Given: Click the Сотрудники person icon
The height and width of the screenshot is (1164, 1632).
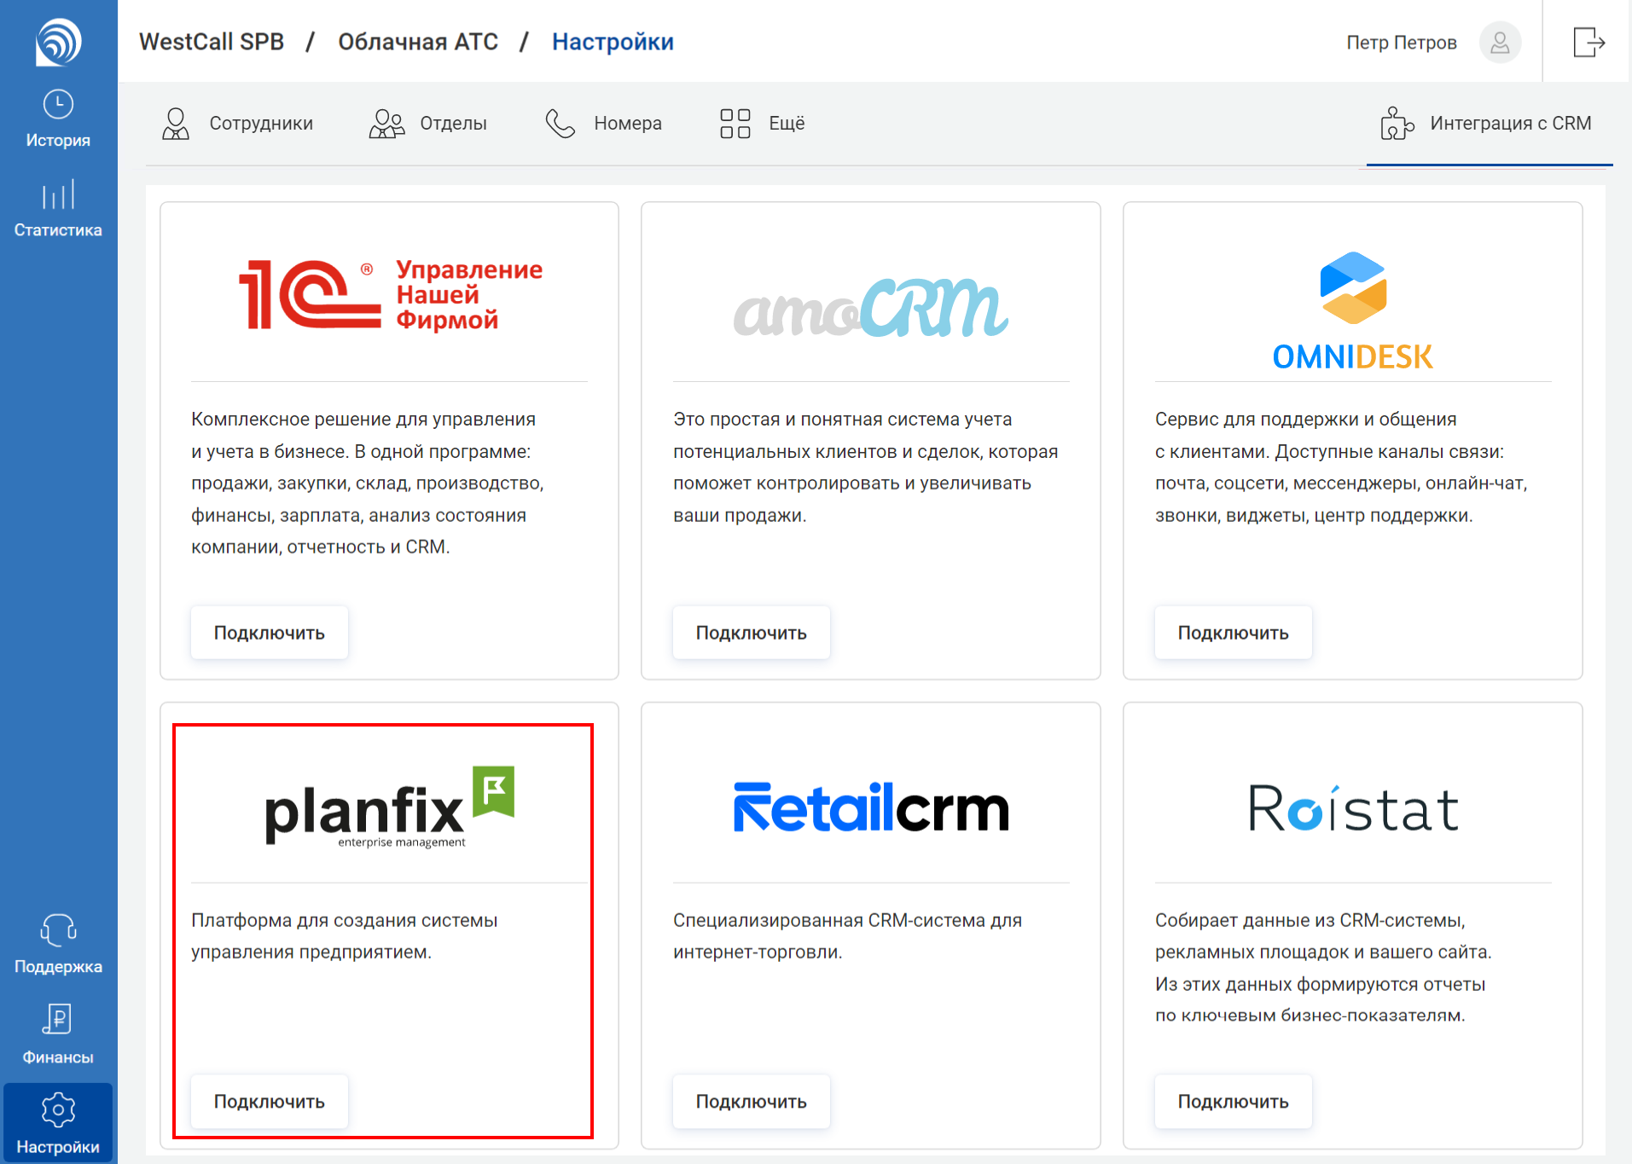Looking at the screenshot, I should (176, 124).
